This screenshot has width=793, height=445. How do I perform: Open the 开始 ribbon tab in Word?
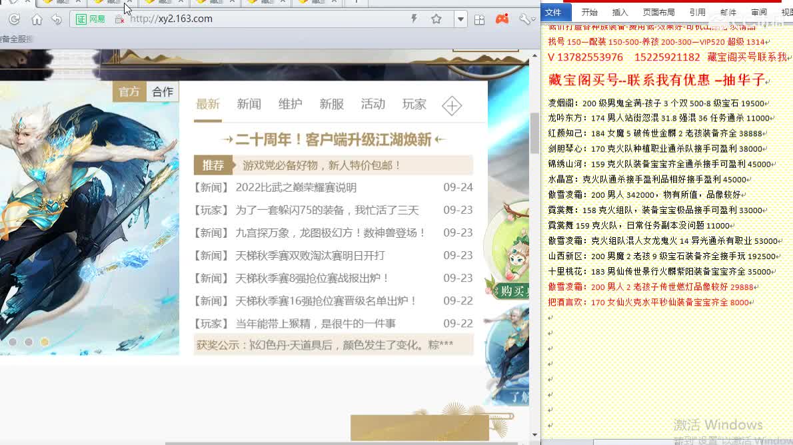coord(589,12)
